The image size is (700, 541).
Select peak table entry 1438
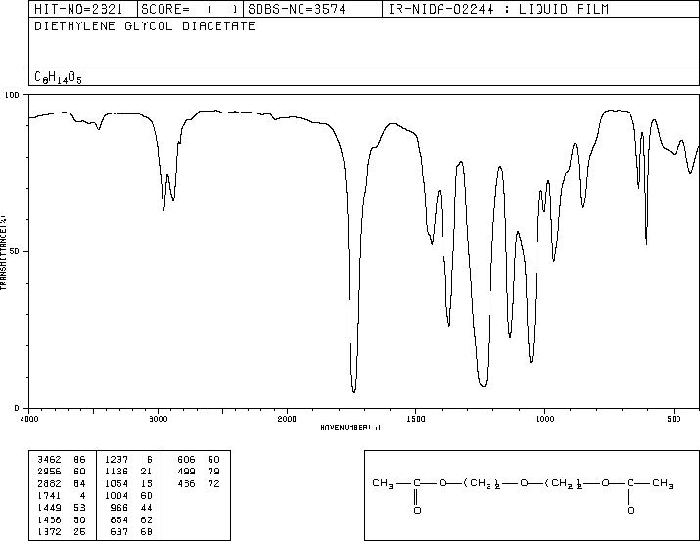coord(49,520)
